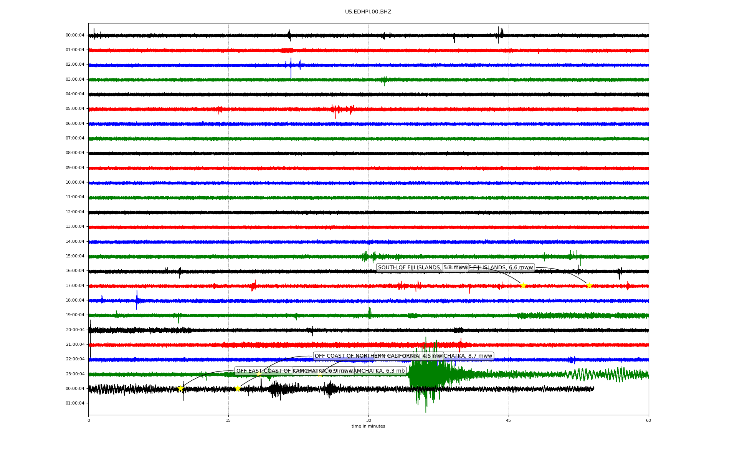Select the 08:00:04 axis label
This screenshot has width=737, height=461.
pyautogui.click(x=75, y=153)
